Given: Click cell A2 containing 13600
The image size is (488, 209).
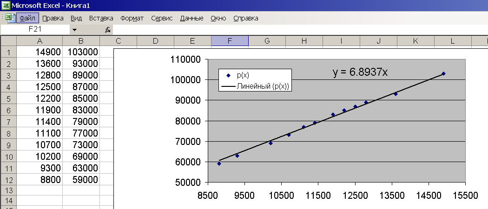Looking at the screenshot, I should [40, 64].
